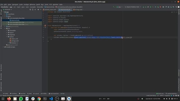Image resolution: width=180 pixels, height=101 pixels.
Task: Expand Gradle Scripts node
Action: coord(3,47)
